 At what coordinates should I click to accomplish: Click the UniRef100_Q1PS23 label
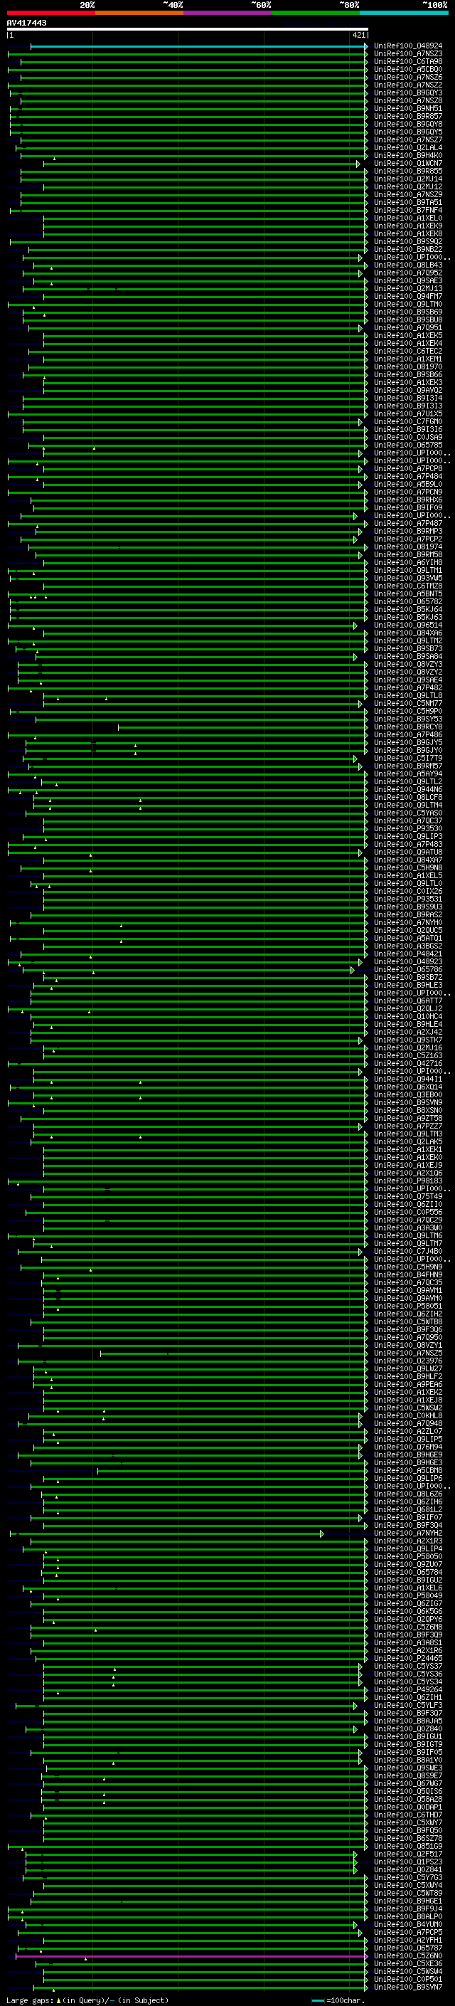(x=407, y=1861)
